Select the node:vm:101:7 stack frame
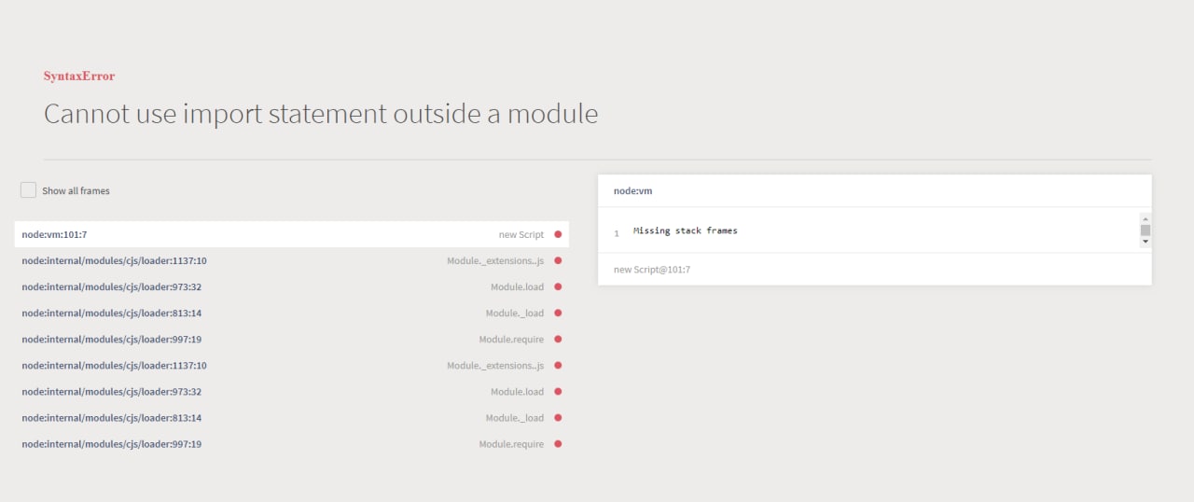 point(291,234)
